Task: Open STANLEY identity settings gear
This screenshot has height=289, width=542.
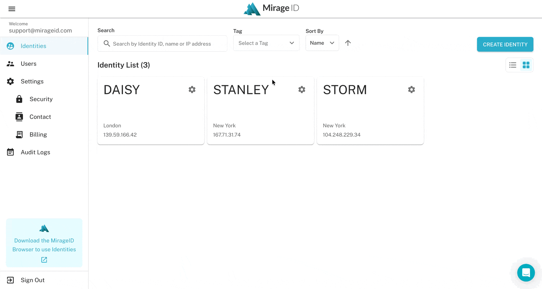Action: coord(302,89)
